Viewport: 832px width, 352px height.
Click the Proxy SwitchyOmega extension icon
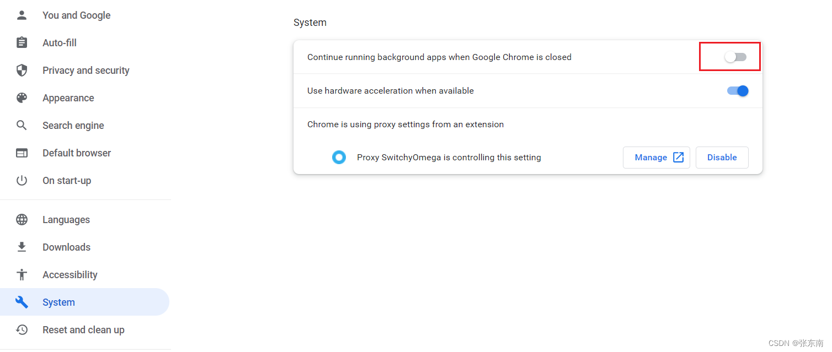[339, 158]
